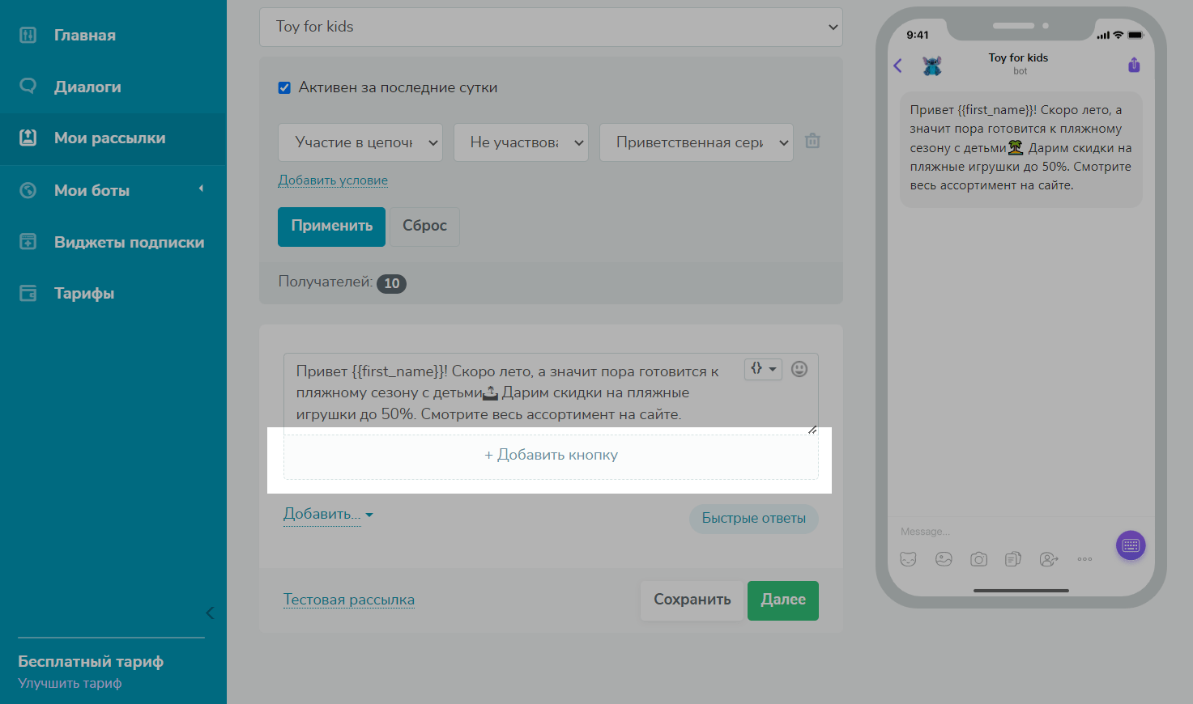The width and height of the screenshot is (1193, 704).
Task: Click the "Применить" button
Action: click(x=331, y=226)
